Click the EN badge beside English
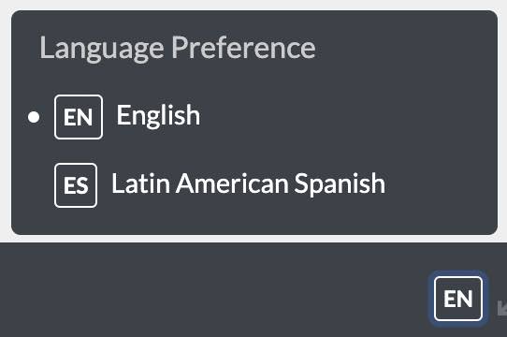507x337 pixels. click(x=79, y=117)
